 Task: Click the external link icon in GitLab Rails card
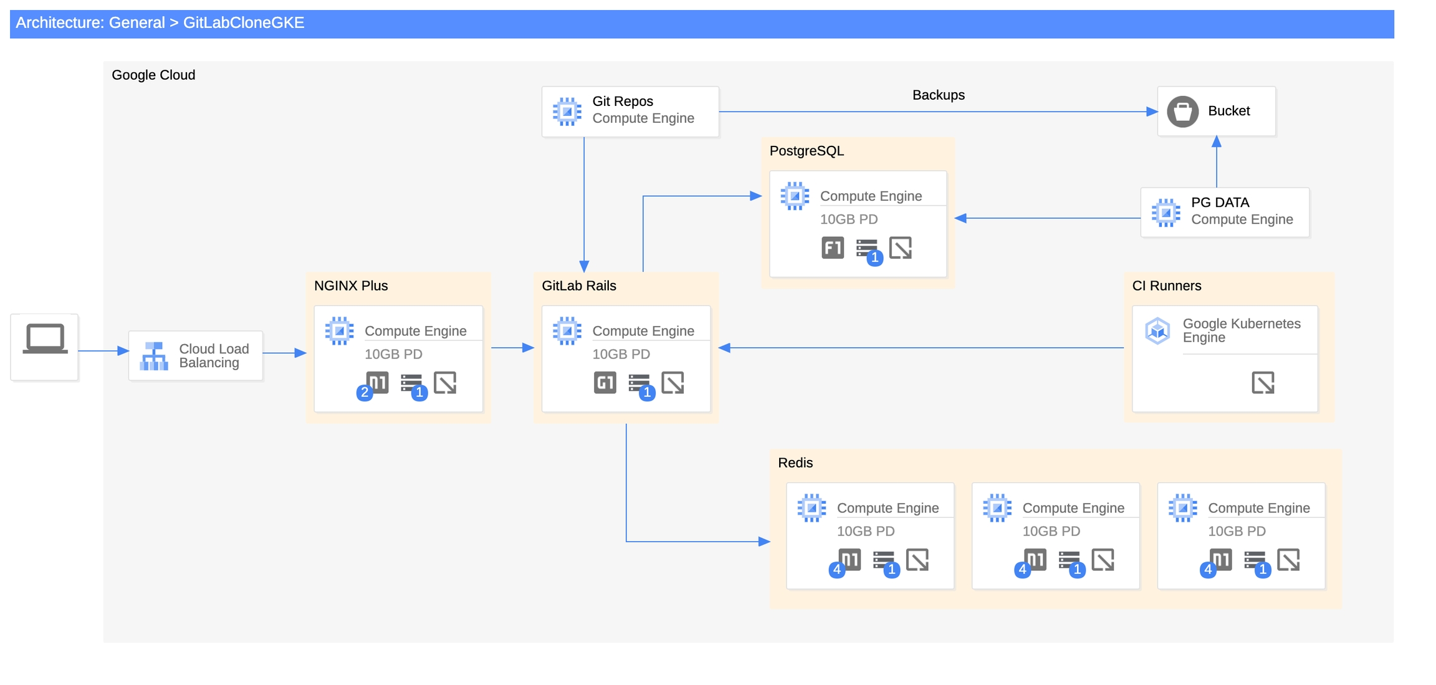click(x=673, y=382)
